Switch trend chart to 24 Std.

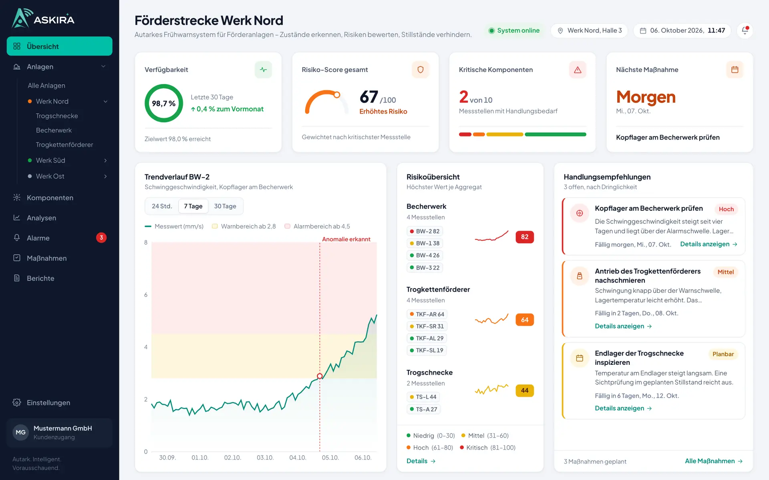click(162, 206)
